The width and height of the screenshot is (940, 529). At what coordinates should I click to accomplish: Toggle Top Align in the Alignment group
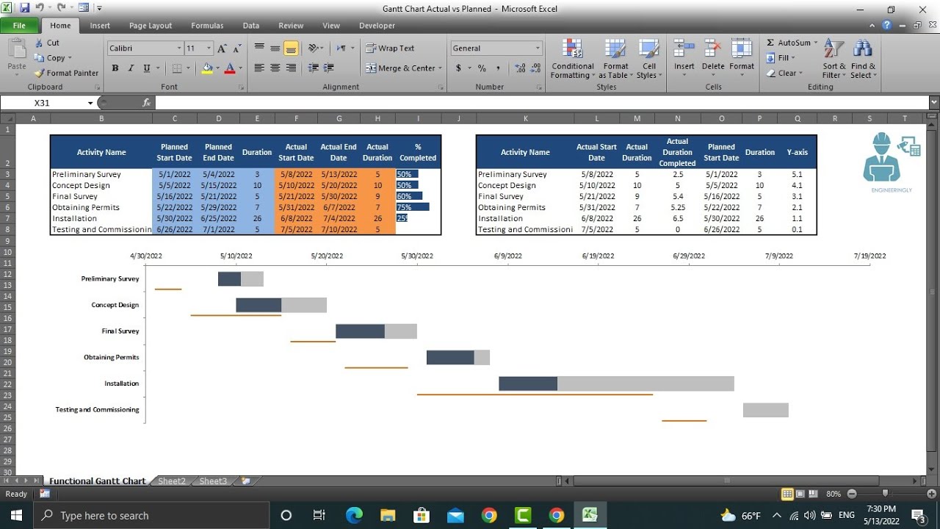259,48
